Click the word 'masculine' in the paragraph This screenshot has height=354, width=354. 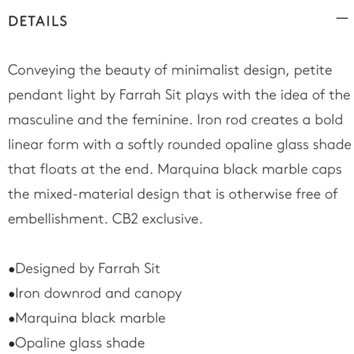(41, 120)
